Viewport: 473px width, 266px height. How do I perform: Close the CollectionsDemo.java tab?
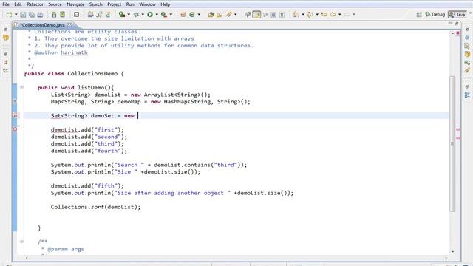pos(69,25)
